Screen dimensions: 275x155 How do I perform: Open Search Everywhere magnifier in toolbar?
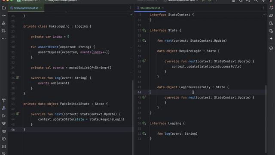point(256,1)
